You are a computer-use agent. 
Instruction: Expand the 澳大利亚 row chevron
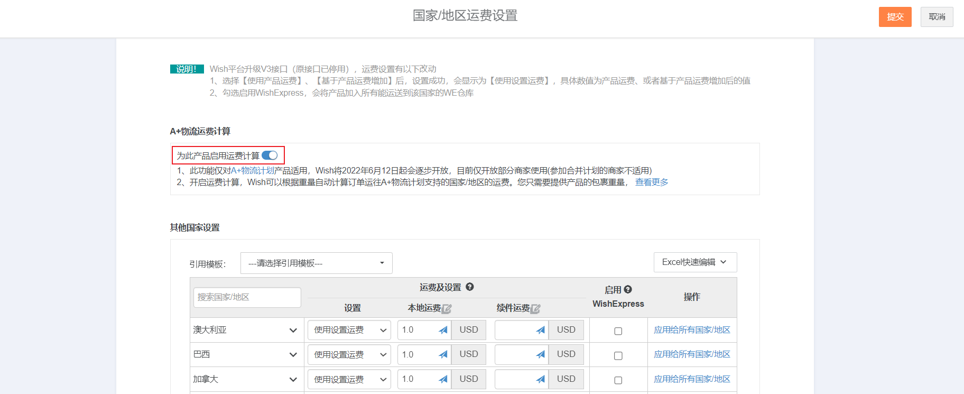pos(293,330)
